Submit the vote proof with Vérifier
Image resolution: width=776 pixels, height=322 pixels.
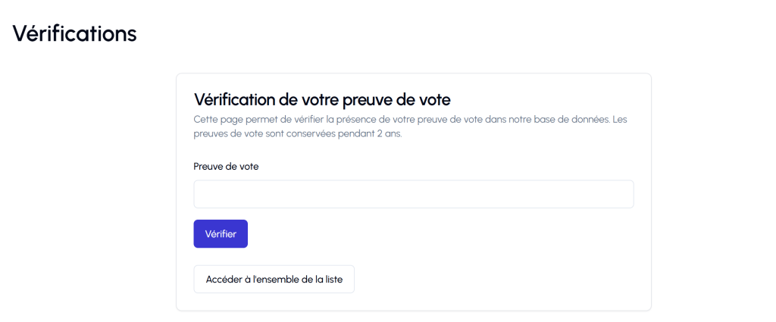pyautogui.click(x=221, y=234)
